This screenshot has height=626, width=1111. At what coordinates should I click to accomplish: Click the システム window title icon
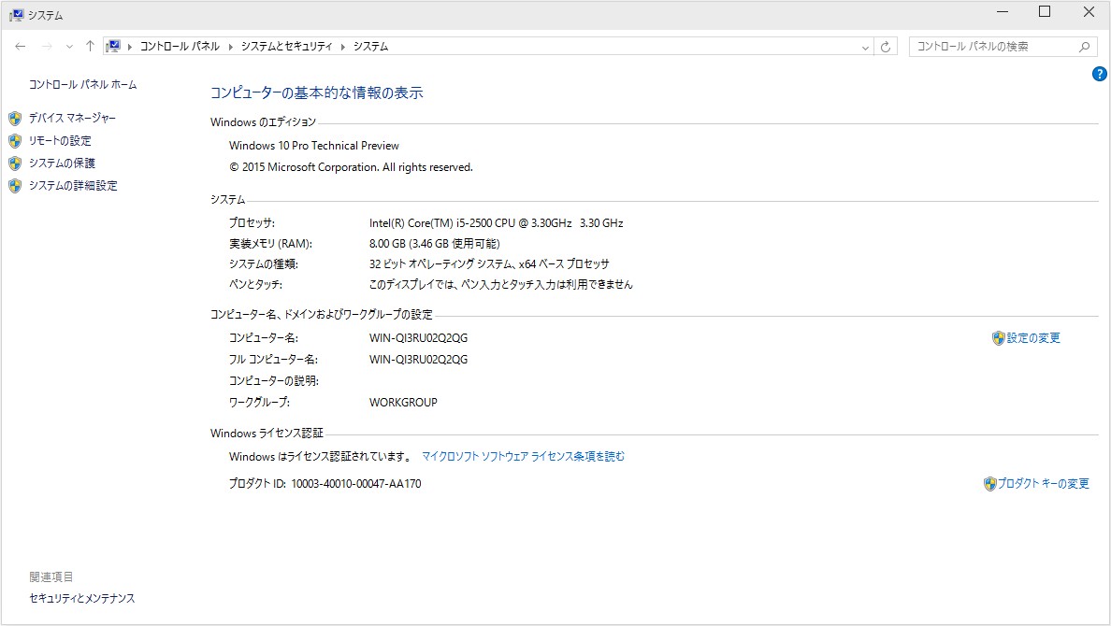tap(16, 15)
